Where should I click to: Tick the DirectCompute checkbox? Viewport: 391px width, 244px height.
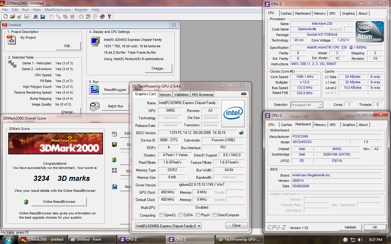[x=214, y=215]
